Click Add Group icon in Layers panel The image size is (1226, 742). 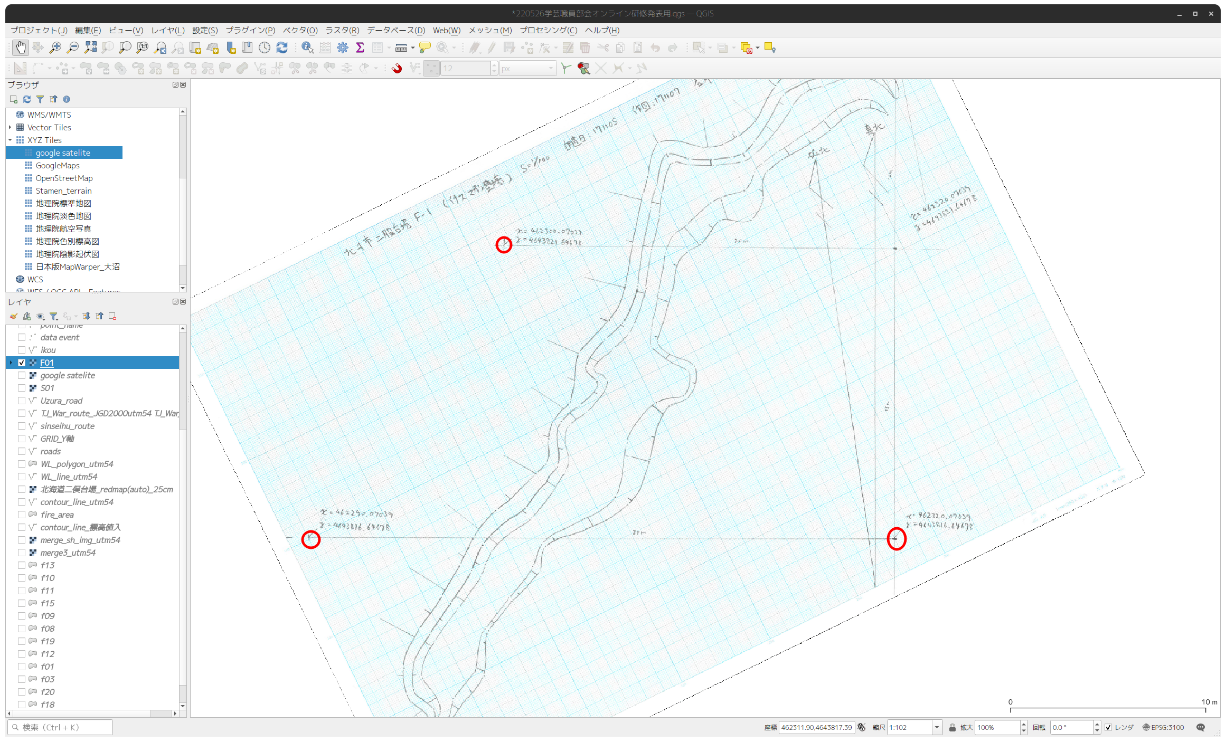click(x=27, y=316)
